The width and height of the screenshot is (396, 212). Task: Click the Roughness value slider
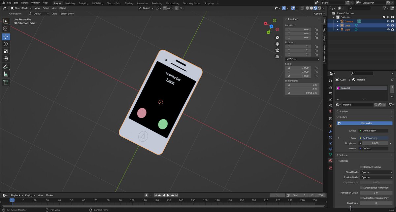click(x=375, y=143)
